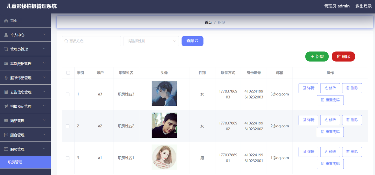Expand the 拍摄预定管理 menu chevron
375x175 pixels.
click(x=44, y=106)
